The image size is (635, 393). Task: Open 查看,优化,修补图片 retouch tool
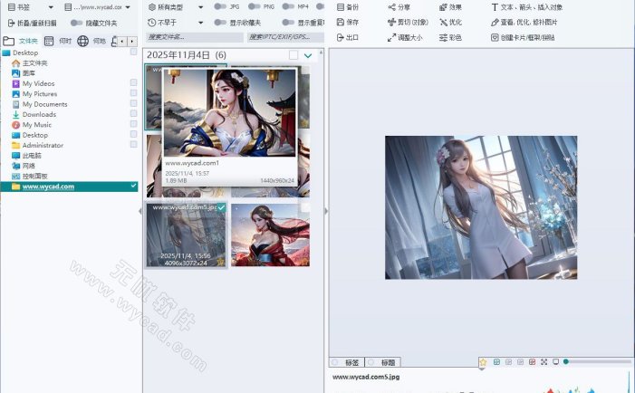(x=524, y=23)
